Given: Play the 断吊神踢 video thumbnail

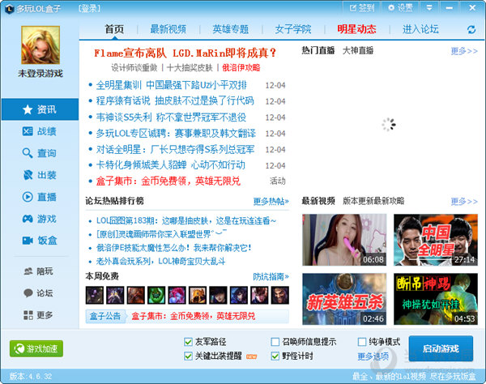Looking at the screenshot, I should click(x=436, y=299).
